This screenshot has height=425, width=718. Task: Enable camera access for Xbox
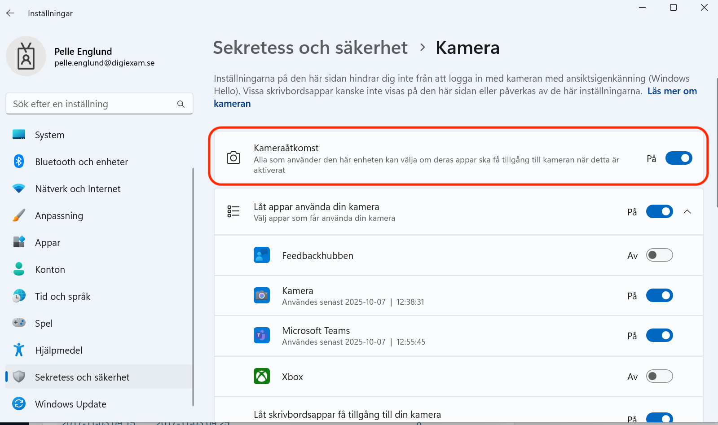660,376
